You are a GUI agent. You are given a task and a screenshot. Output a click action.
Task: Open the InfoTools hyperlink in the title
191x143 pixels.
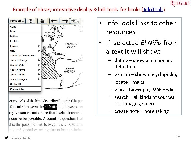tap(153, 10)
